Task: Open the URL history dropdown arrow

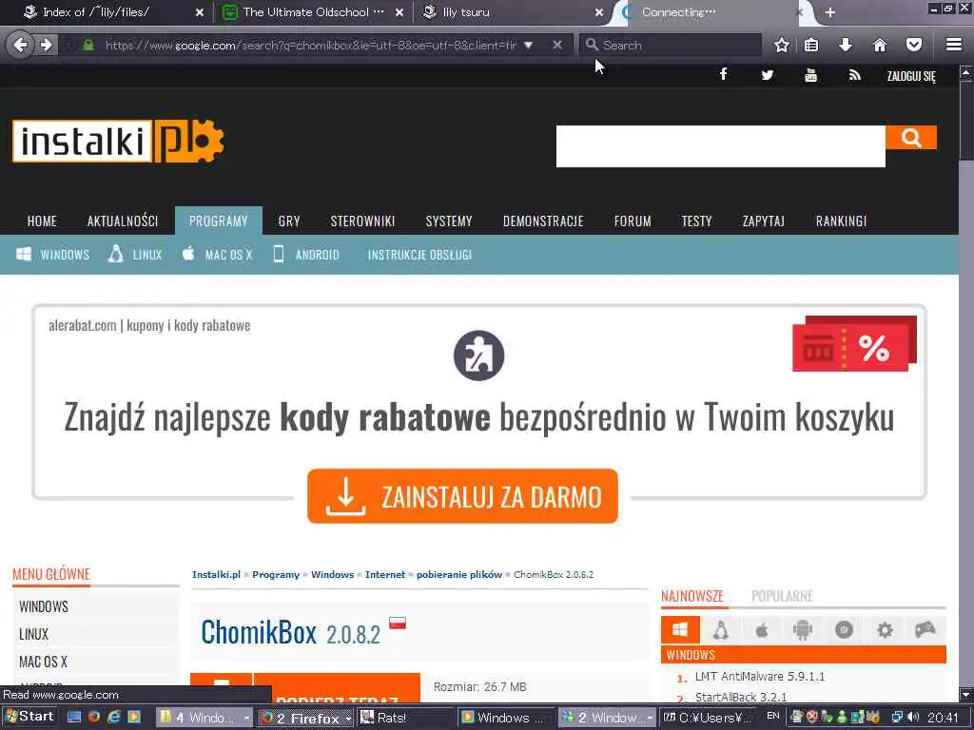Action: pos(528,45)
